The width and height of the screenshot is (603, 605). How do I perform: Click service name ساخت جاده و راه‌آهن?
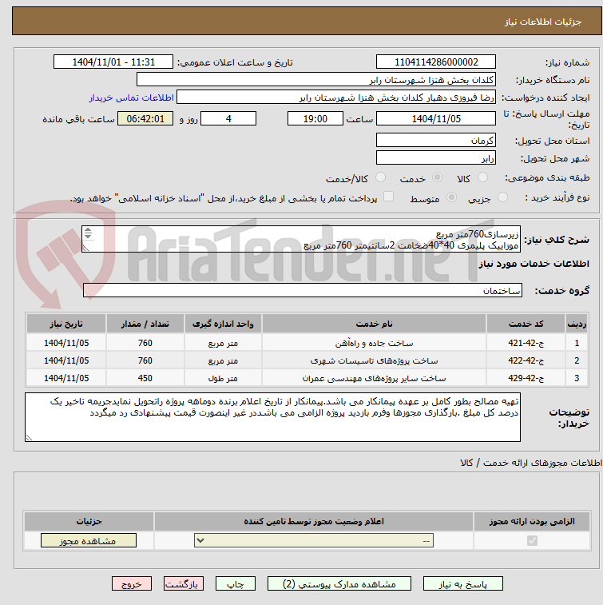coord(374,343)
